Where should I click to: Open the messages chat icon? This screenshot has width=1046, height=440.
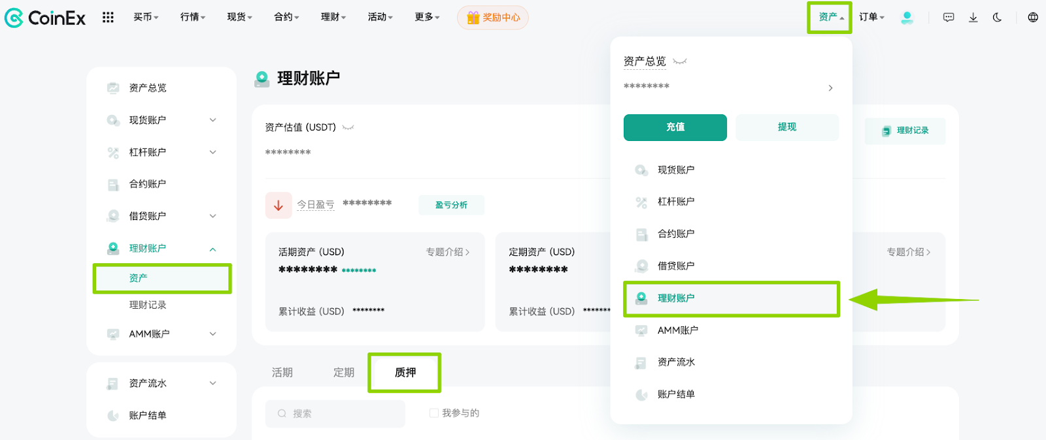tap(949, 18)
